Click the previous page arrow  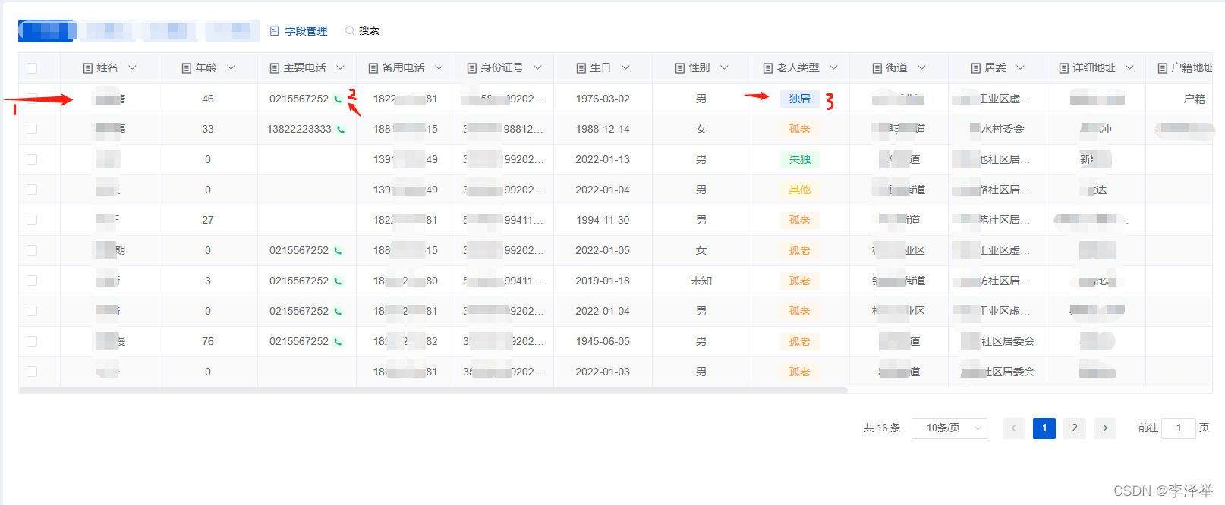point(1014,428)
